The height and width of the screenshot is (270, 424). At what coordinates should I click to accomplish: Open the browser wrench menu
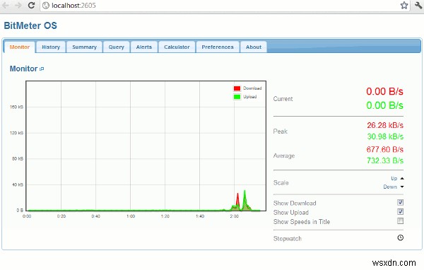[418, 5]
